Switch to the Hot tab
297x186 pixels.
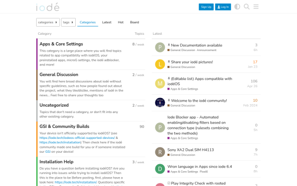point(121,22)
